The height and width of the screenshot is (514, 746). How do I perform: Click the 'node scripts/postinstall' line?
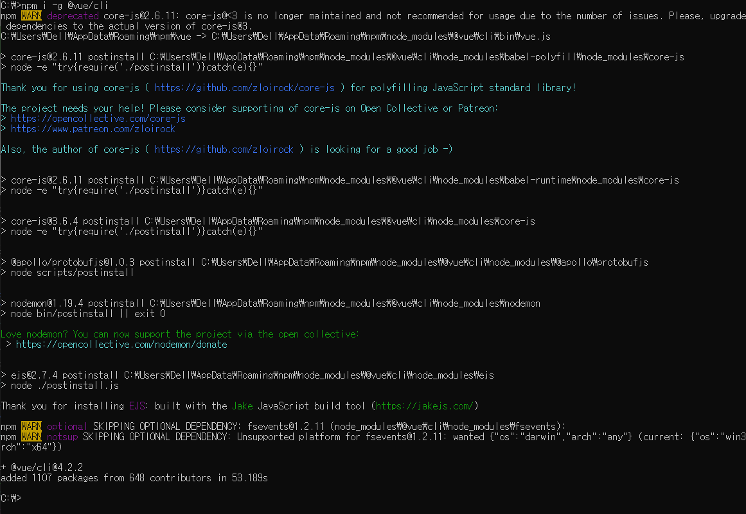click(x=67, y=273)
